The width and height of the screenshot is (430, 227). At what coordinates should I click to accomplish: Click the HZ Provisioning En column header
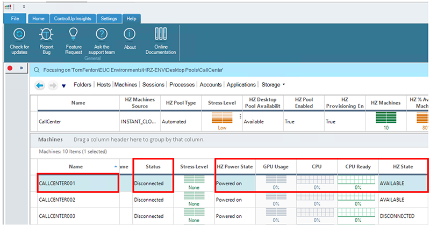[x=345, y=103]
